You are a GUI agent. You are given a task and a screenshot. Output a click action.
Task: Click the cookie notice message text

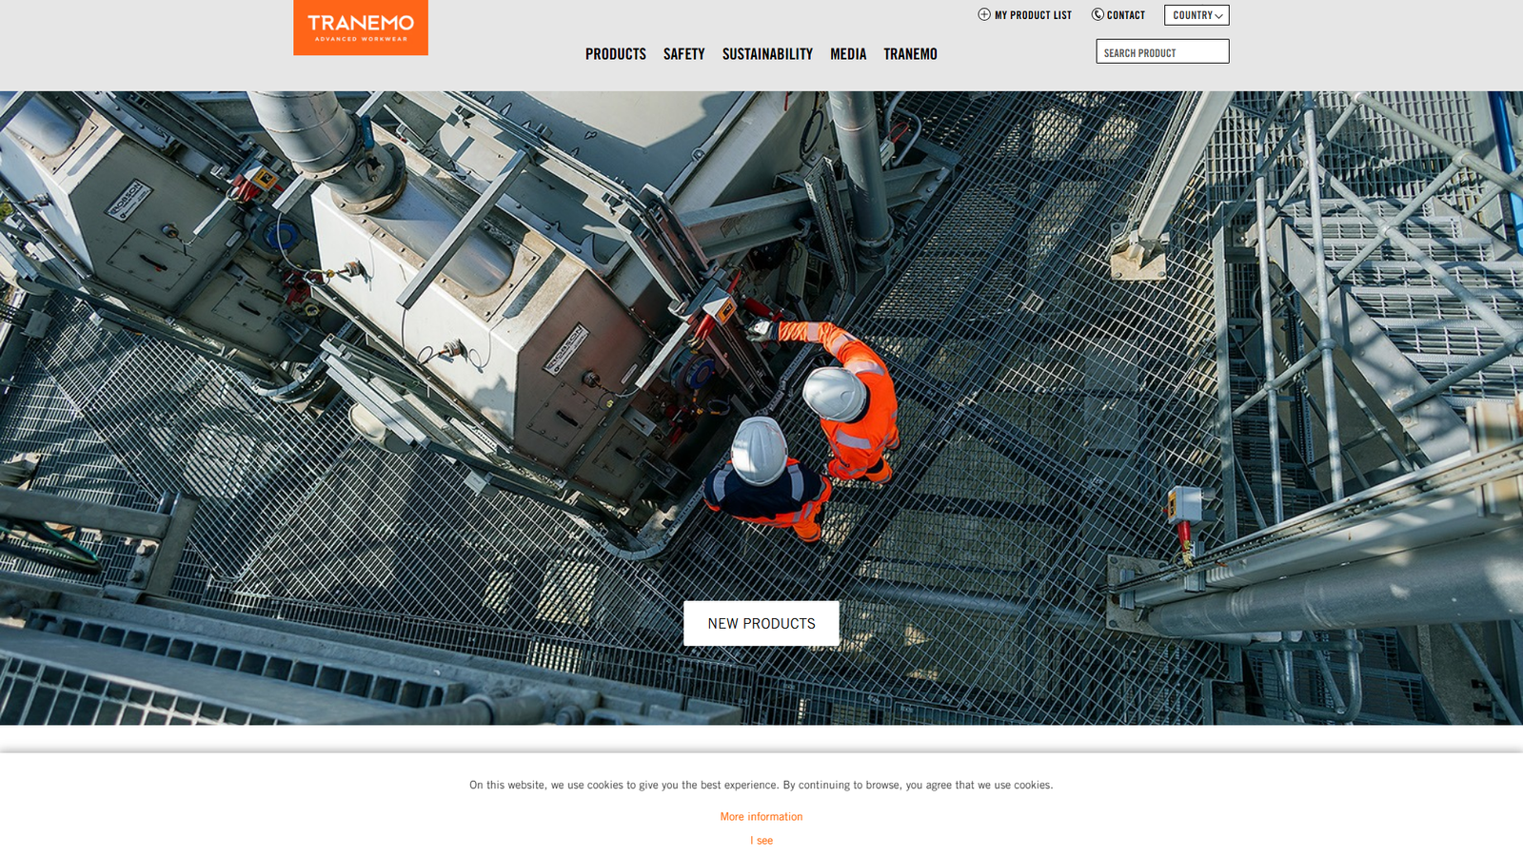click(761, 786)
